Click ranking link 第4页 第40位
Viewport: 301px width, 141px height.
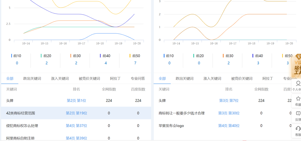click(x=229, y=126)
